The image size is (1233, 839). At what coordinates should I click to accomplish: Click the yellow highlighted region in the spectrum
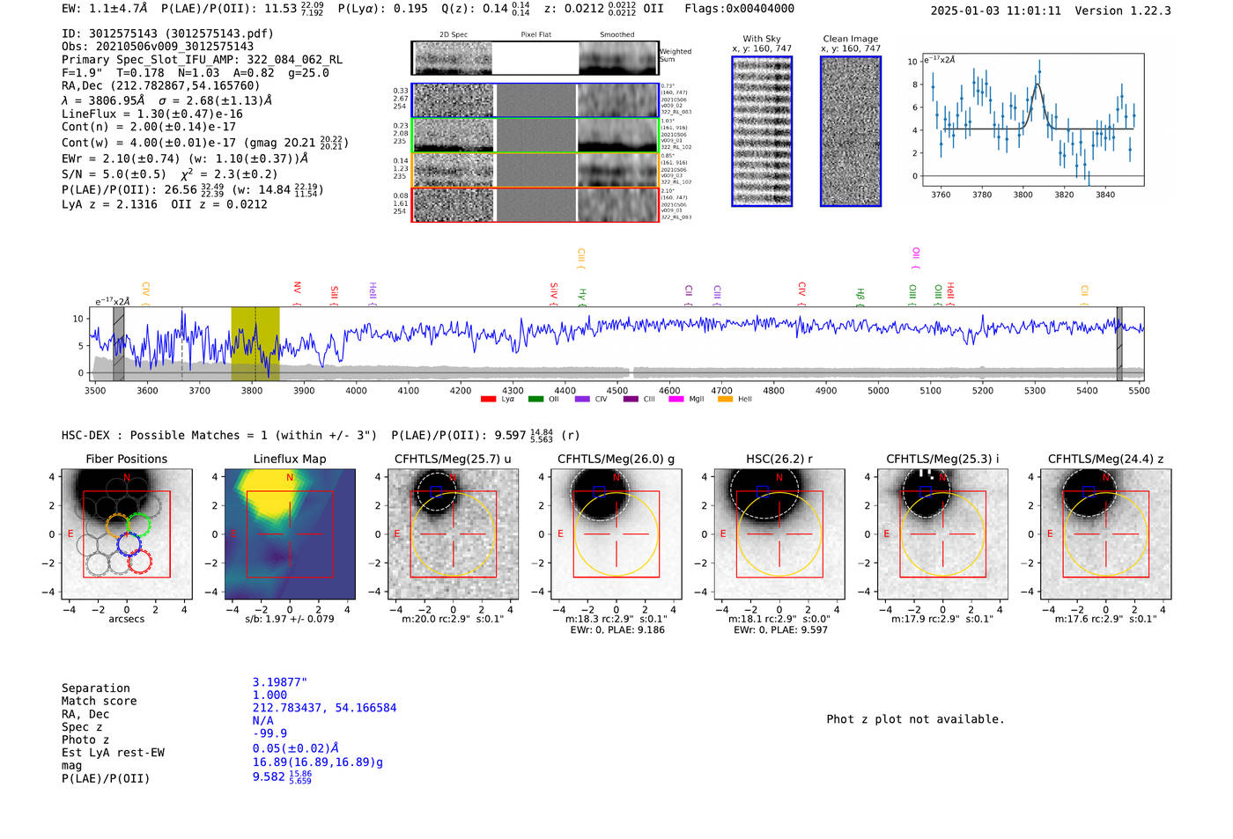(x=255, y=344)
